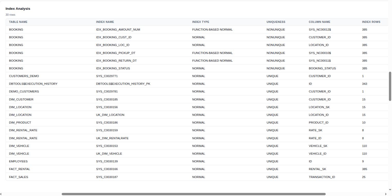Click the SYS_C0030153 index name
This screenshot has width=392, height=196.
click(107, 146)
